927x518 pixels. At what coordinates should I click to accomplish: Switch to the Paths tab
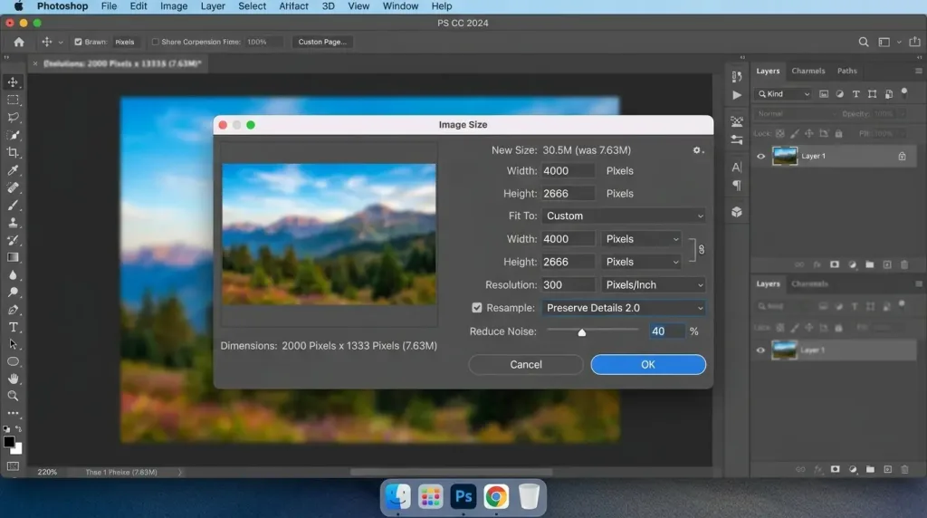[846, 71]
